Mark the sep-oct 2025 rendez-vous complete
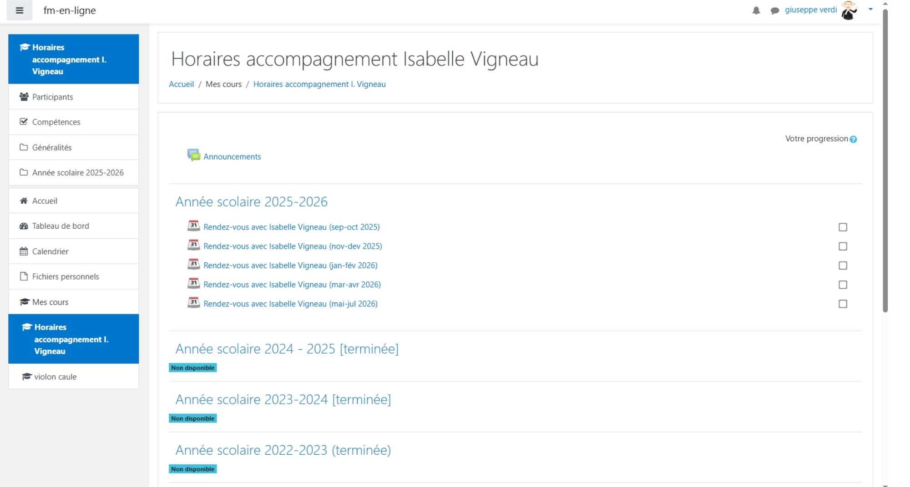 tap(843, 227)
